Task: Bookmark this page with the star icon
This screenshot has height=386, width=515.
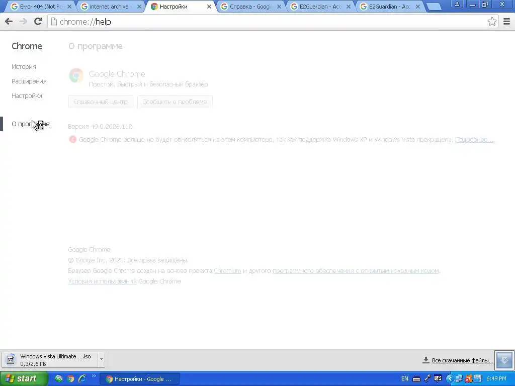Action: tap(492, 22)
